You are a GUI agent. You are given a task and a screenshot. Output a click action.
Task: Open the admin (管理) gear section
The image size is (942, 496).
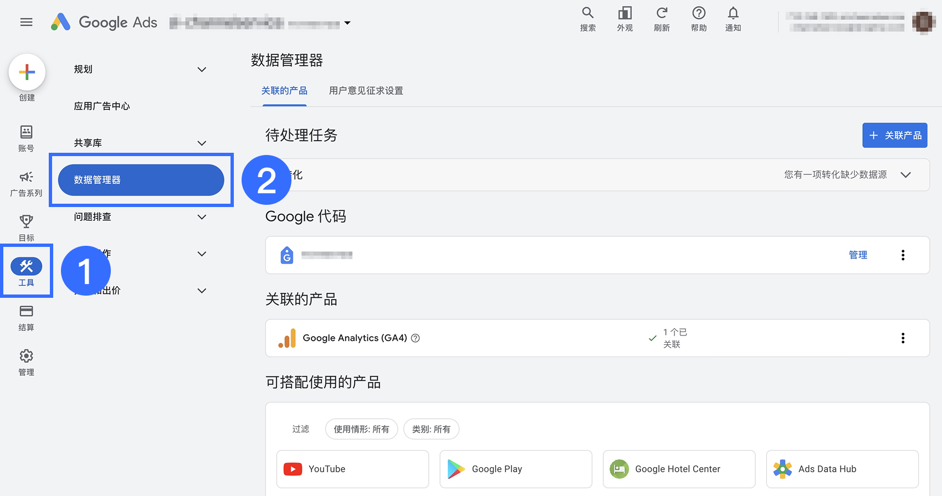[x=26, y=363]
